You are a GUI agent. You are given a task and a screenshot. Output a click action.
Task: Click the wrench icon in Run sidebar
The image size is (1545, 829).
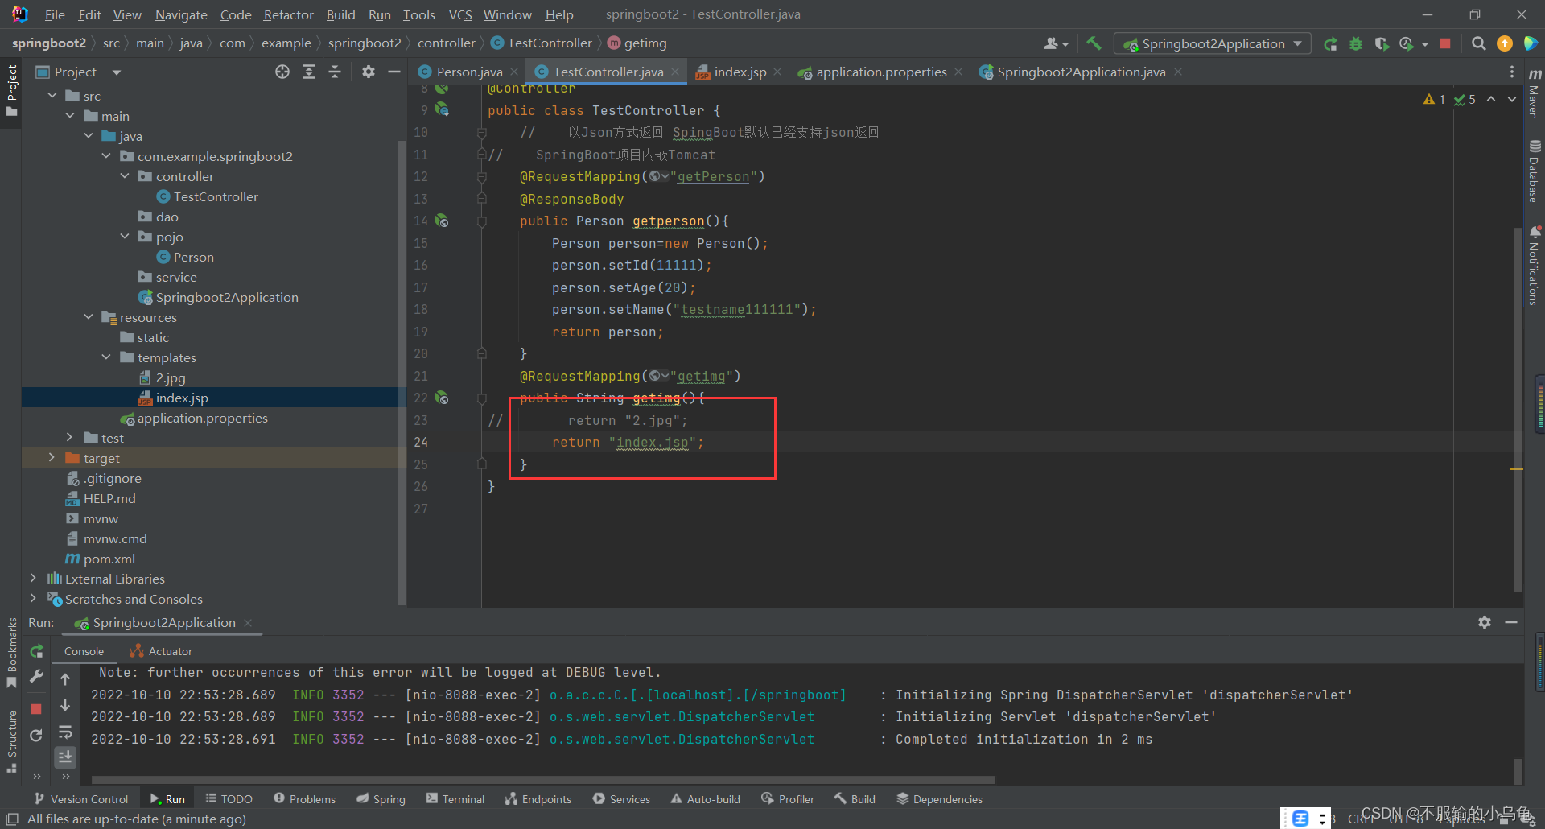36,677
